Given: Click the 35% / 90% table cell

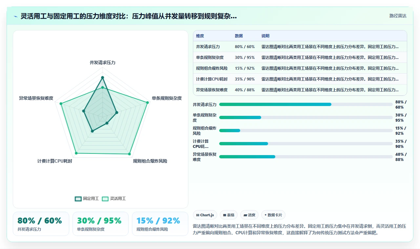Looking at the screenshot, I should pyautogui.click(x=245, y=79).
